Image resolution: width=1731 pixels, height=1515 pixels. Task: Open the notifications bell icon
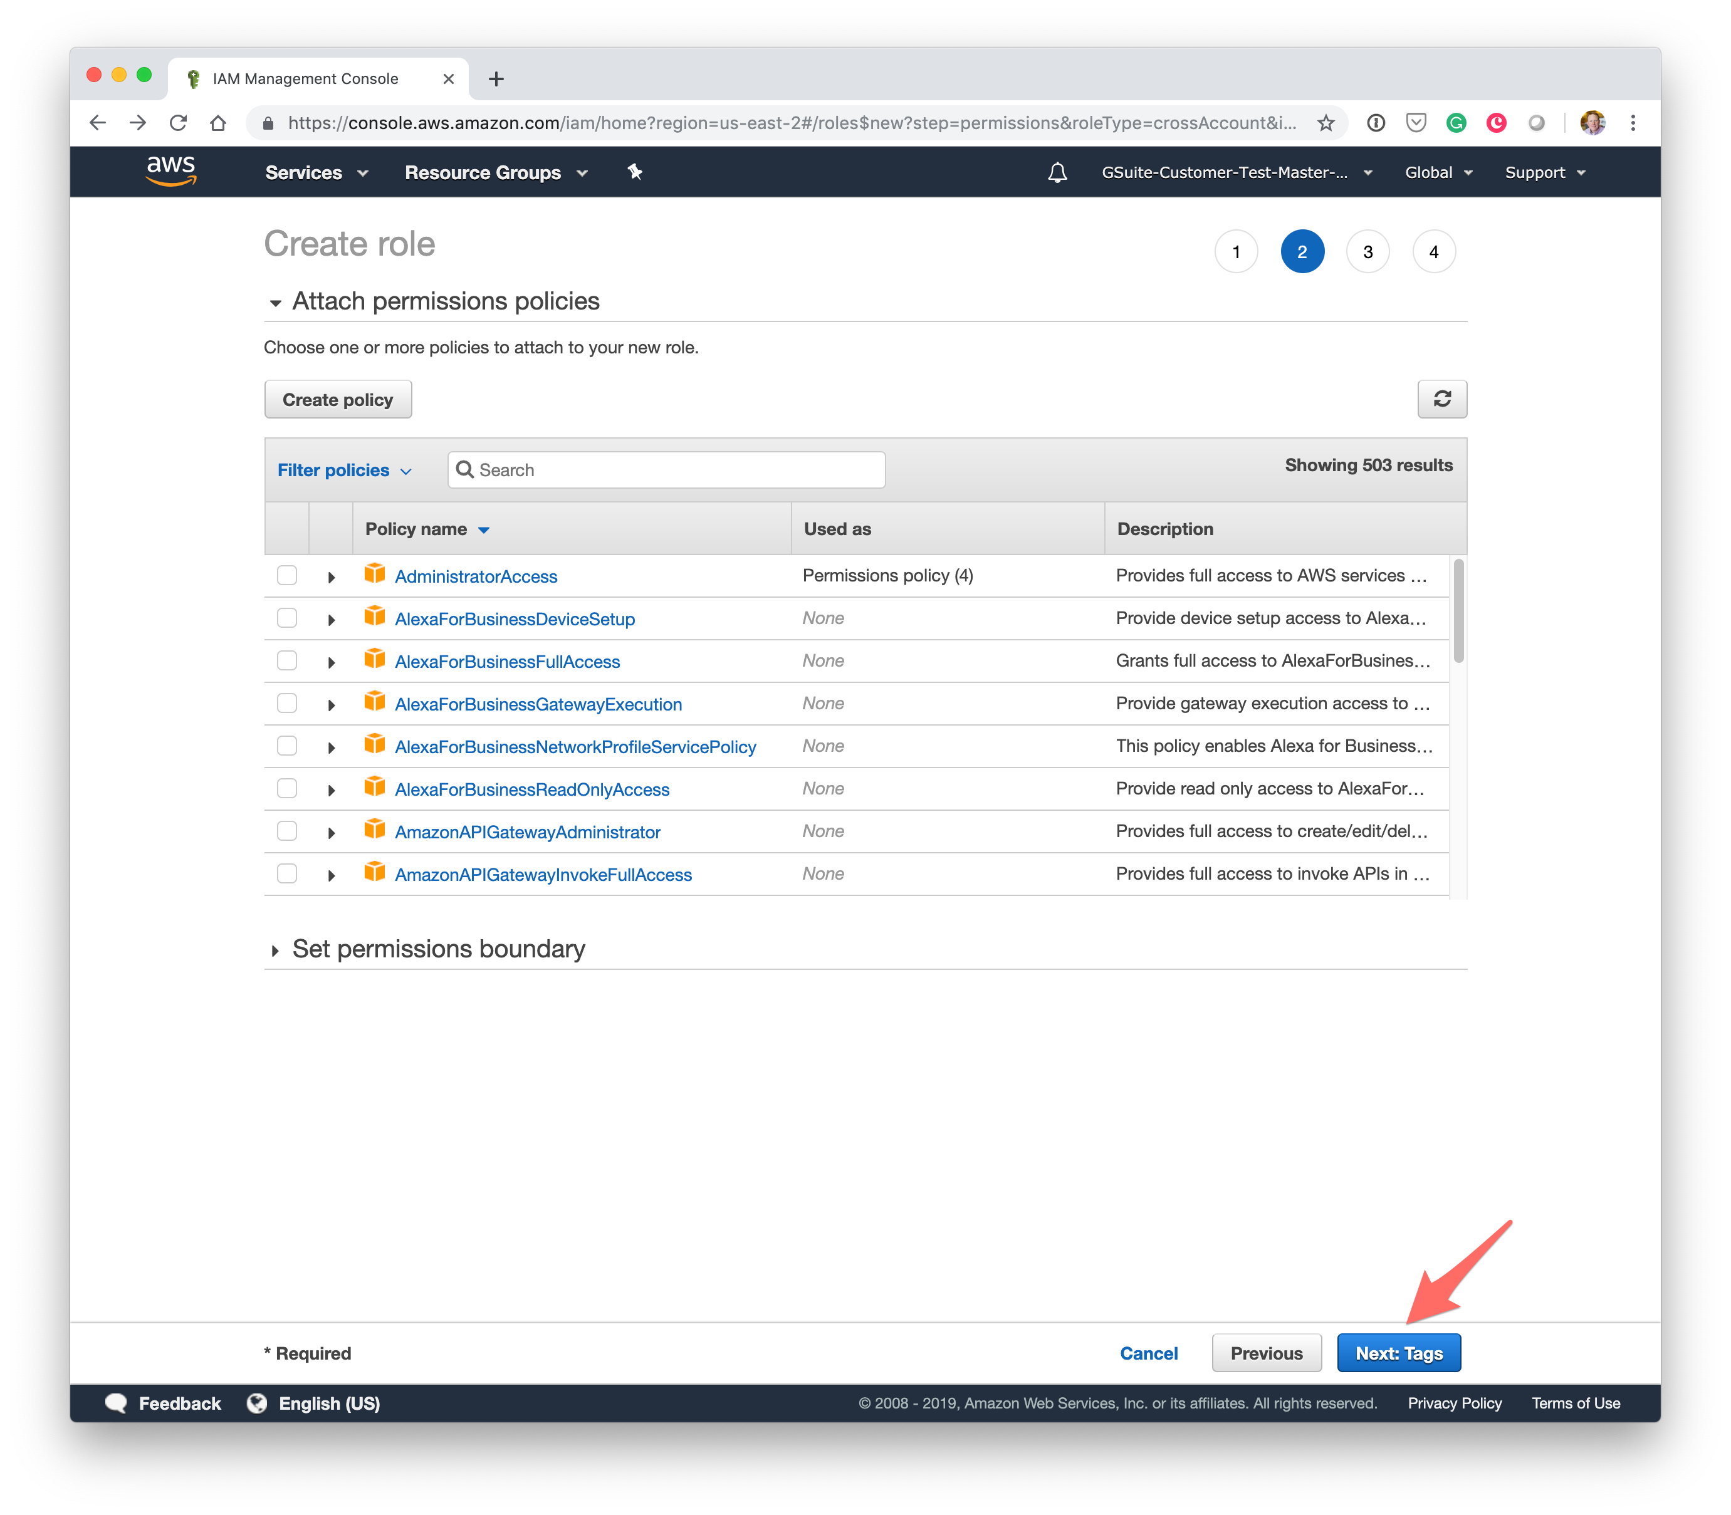(1057, 172)
